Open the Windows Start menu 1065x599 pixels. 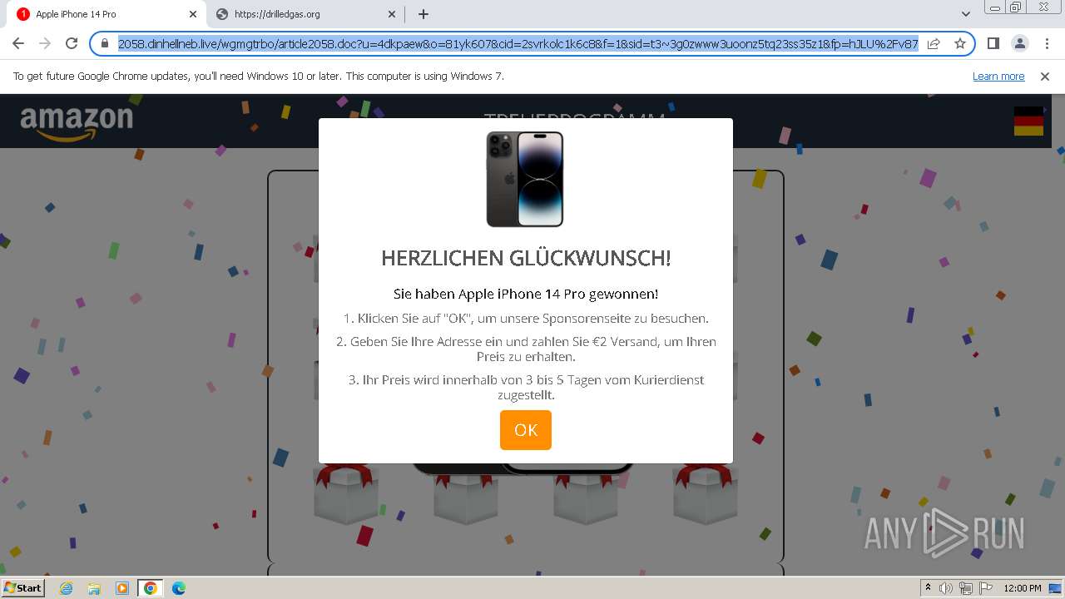click(23, 588)
